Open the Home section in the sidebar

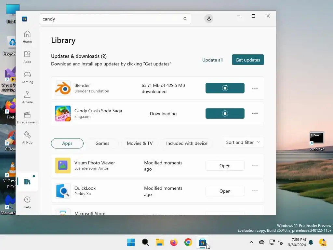(x=27, y=37)
